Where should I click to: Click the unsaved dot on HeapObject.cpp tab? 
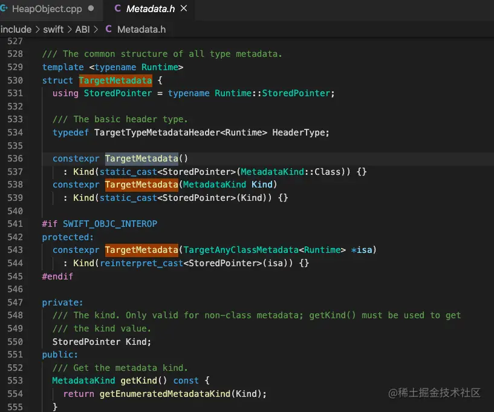click(91, 8)
